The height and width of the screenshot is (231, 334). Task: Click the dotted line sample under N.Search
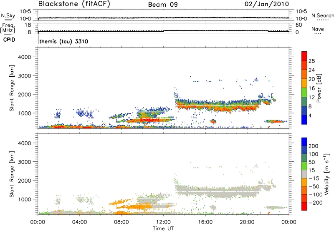pos(322,20)
